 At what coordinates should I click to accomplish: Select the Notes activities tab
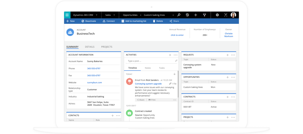click(148, 68)
